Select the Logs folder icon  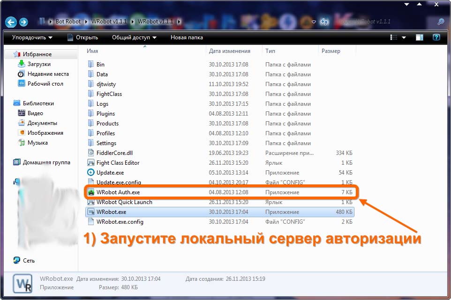[x=91, y=103]
